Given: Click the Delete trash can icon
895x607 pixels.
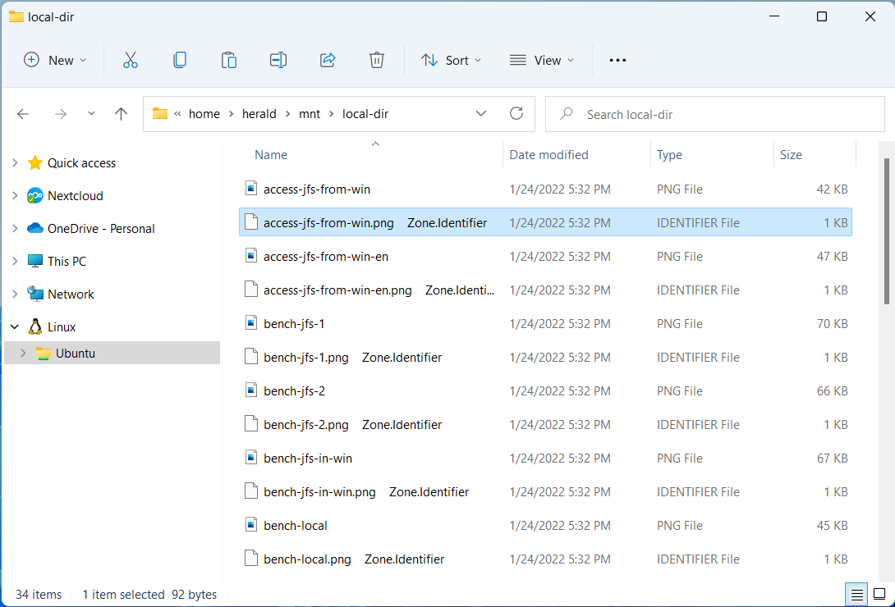Looking at the screenshot, I should click(x=377, y=60).
